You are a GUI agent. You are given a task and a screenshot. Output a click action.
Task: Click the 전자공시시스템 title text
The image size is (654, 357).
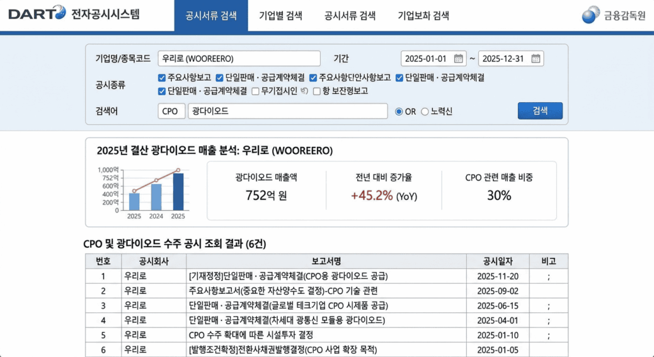pyautogui.click(x=105, y=14)
